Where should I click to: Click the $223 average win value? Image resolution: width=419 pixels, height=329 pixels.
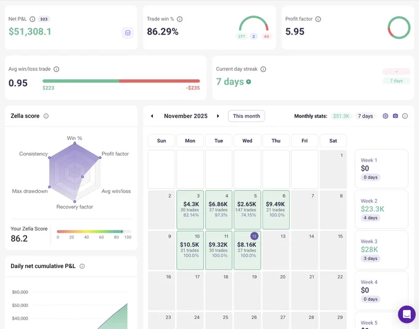click(x=48, y=88)
